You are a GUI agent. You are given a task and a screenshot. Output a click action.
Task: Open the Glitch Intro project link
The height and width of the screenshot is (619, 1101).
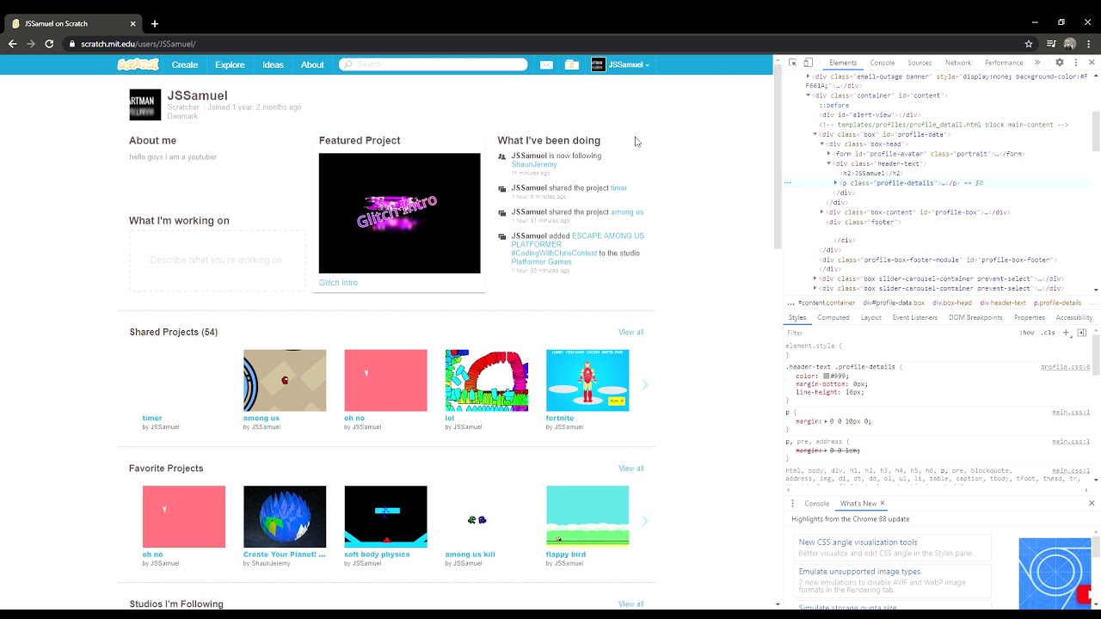pyautogui.click(x=338, y=283)
